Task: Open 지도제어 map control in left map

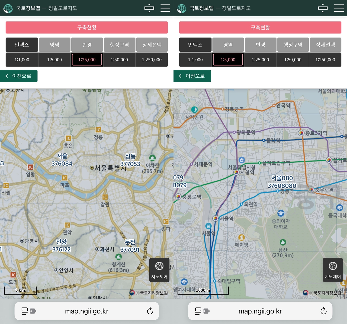Action: [159, 270]
